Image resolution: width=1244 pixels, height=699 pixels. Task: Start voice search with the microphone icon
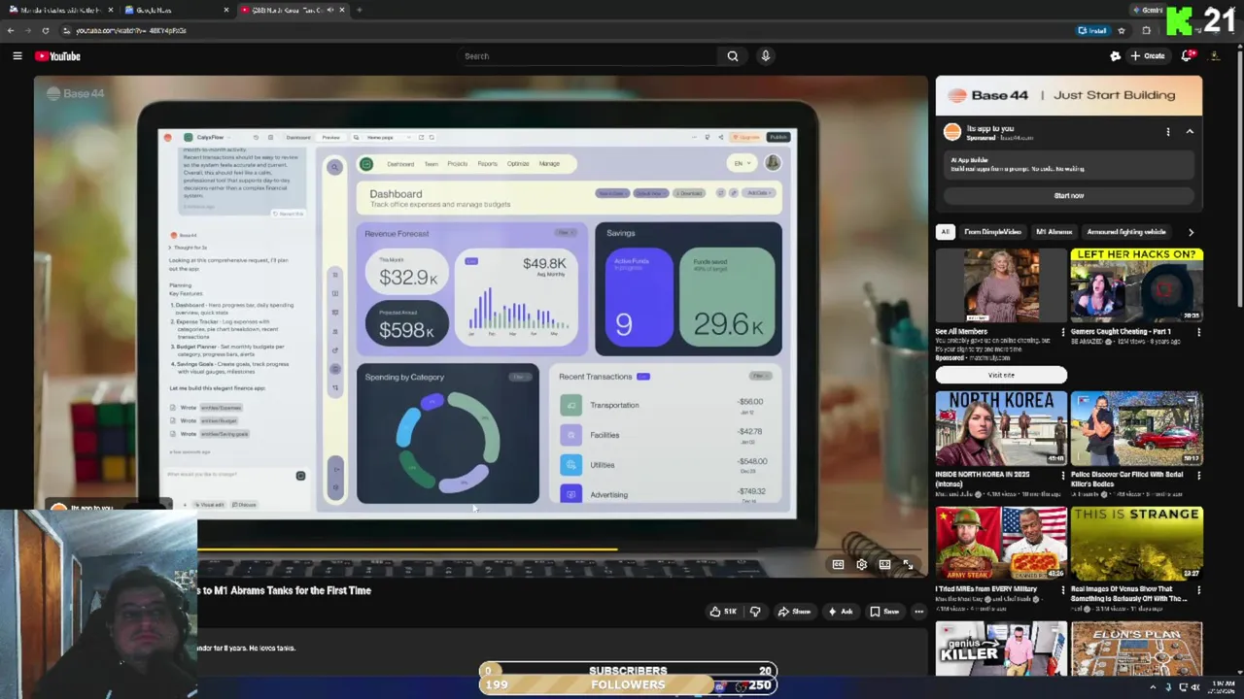(x=766, y=56)
